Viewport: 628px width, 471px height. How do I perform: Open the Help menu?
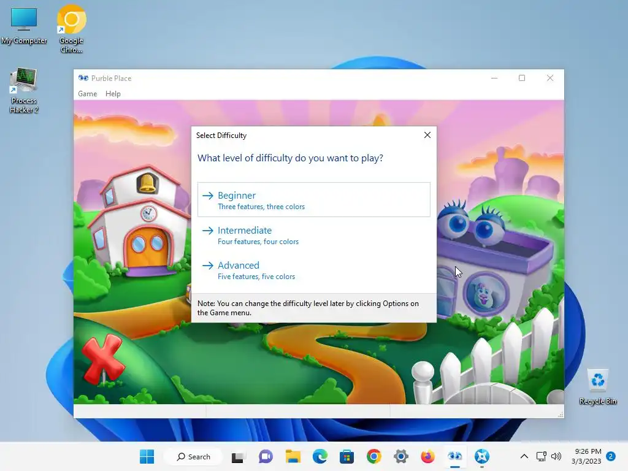click(113, 94)
